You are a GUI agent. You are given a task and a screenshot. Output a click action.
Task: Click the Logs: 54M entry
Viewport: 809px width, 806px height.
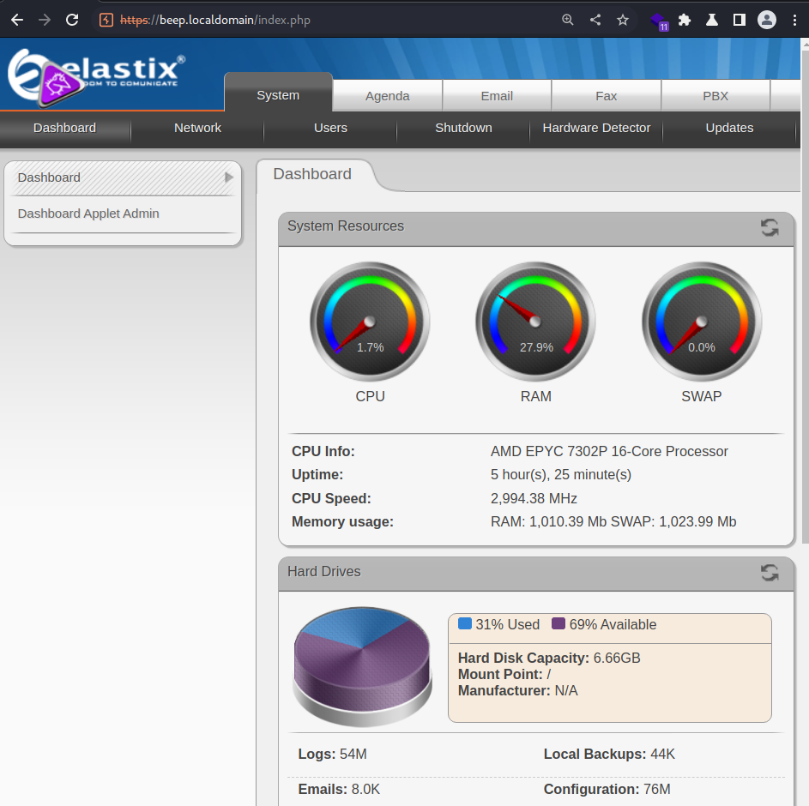coord(333,754)
